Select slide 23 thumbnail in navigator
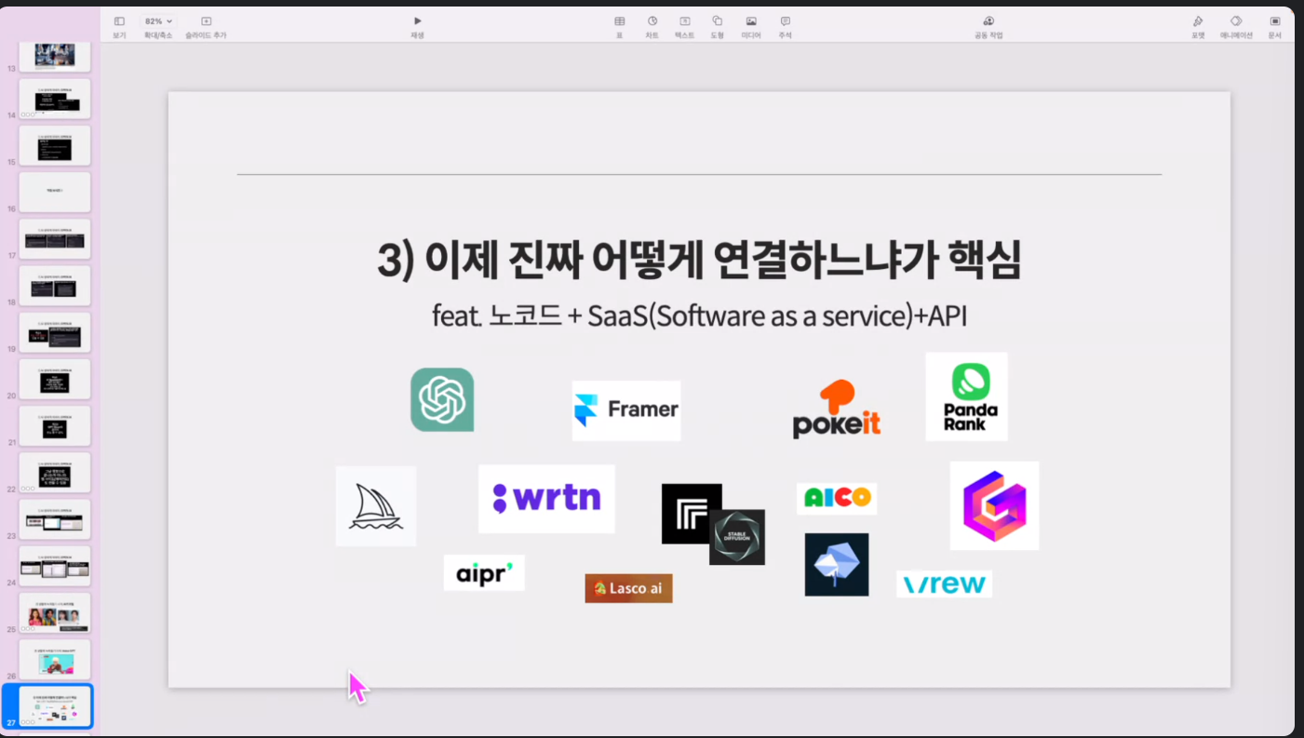Screen dimensions: 1304x738 coord(55,519)
